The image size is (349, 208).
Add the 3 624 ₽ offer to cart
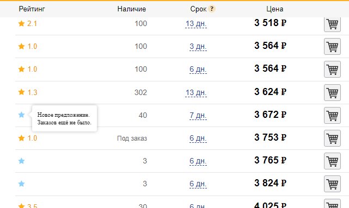[332, 92]
